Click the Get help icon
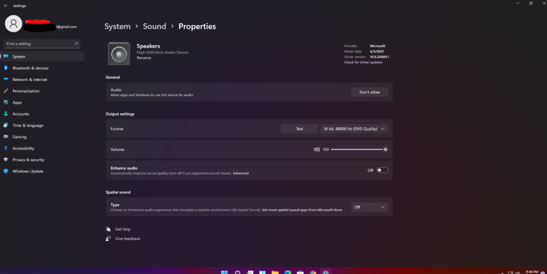Viewport: 547px width, 274px height. click(108, 229)
